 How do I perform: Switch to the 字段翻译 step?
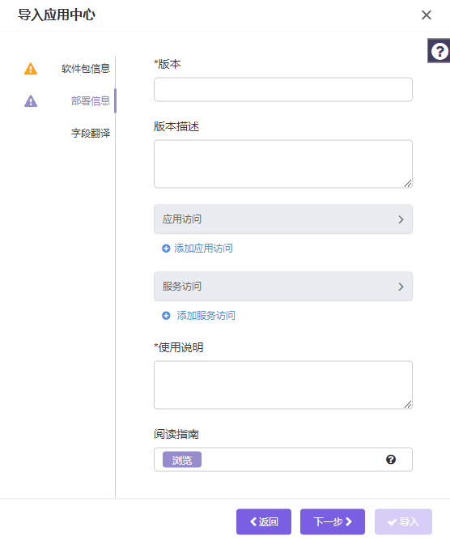(x=91, y=133)
